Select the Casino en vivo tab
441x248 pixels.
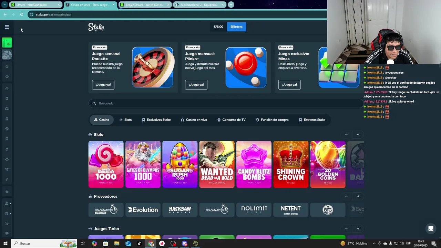pos(194,120)
